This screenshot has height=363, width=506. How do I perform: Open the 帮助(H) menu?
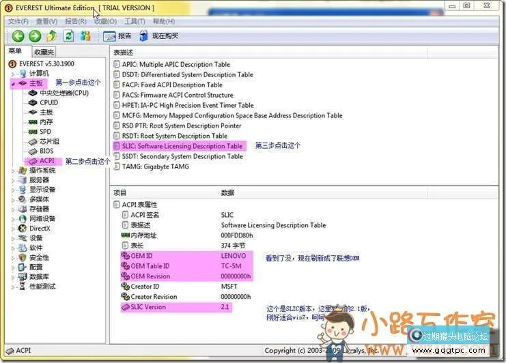(x=164, y=22)
